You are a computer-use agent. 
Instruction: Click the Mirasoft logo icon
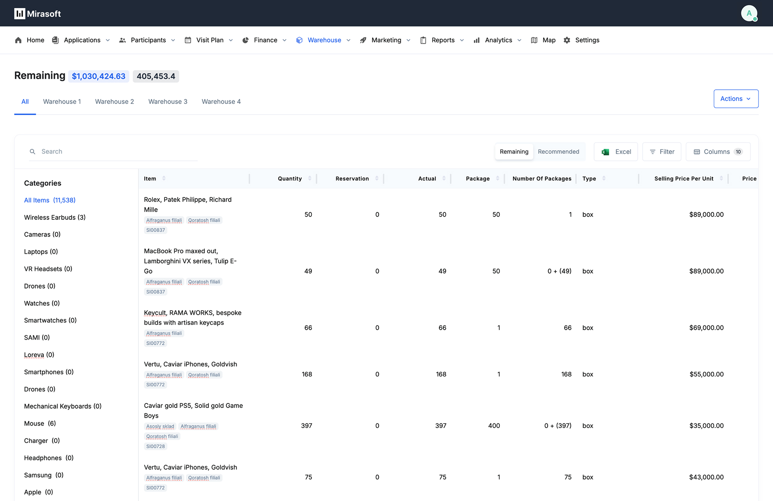[x=20, y=14]
